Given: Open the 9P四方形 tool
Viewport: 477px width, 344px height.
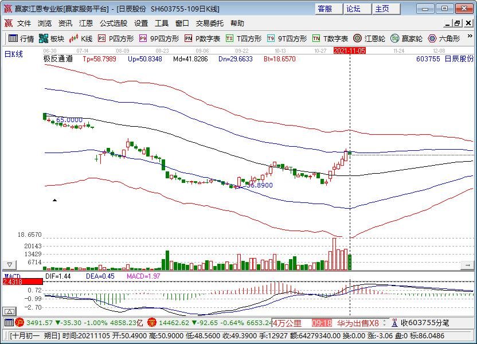Looking at the screenshot, I should pos(159,38).
